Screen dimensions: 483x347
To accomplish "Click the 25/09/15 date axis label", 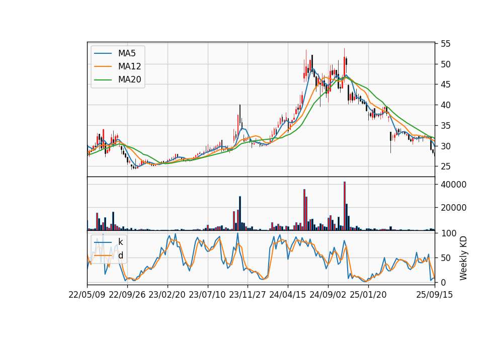I will coord(435,295).
